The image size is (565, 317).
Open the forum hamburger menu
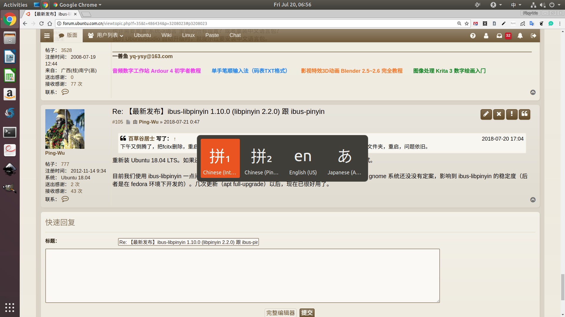47,36
